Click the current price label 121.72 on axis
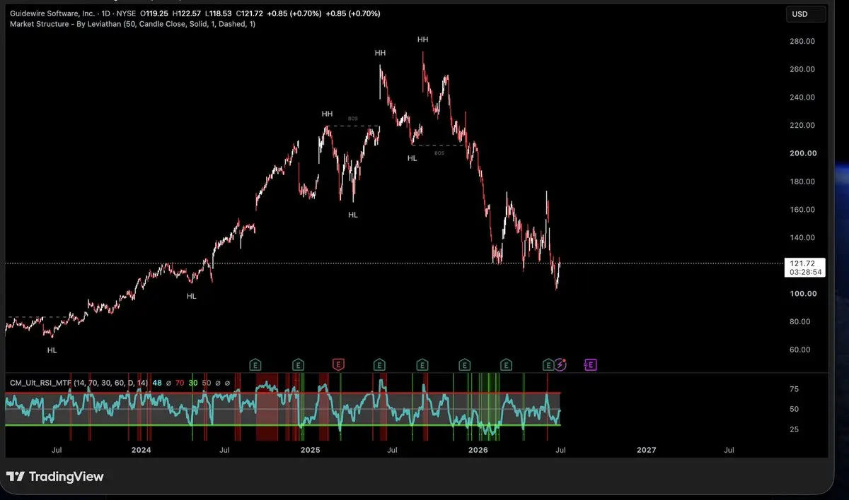This screenshot has width=849, height=500. pyautogui.click(x=804, y=263)
